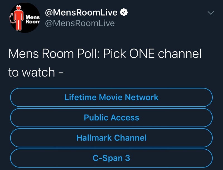Open the Mens Room profile avatar
The image size is (223, 170).
pyautogui.click(x=25, y=18)
